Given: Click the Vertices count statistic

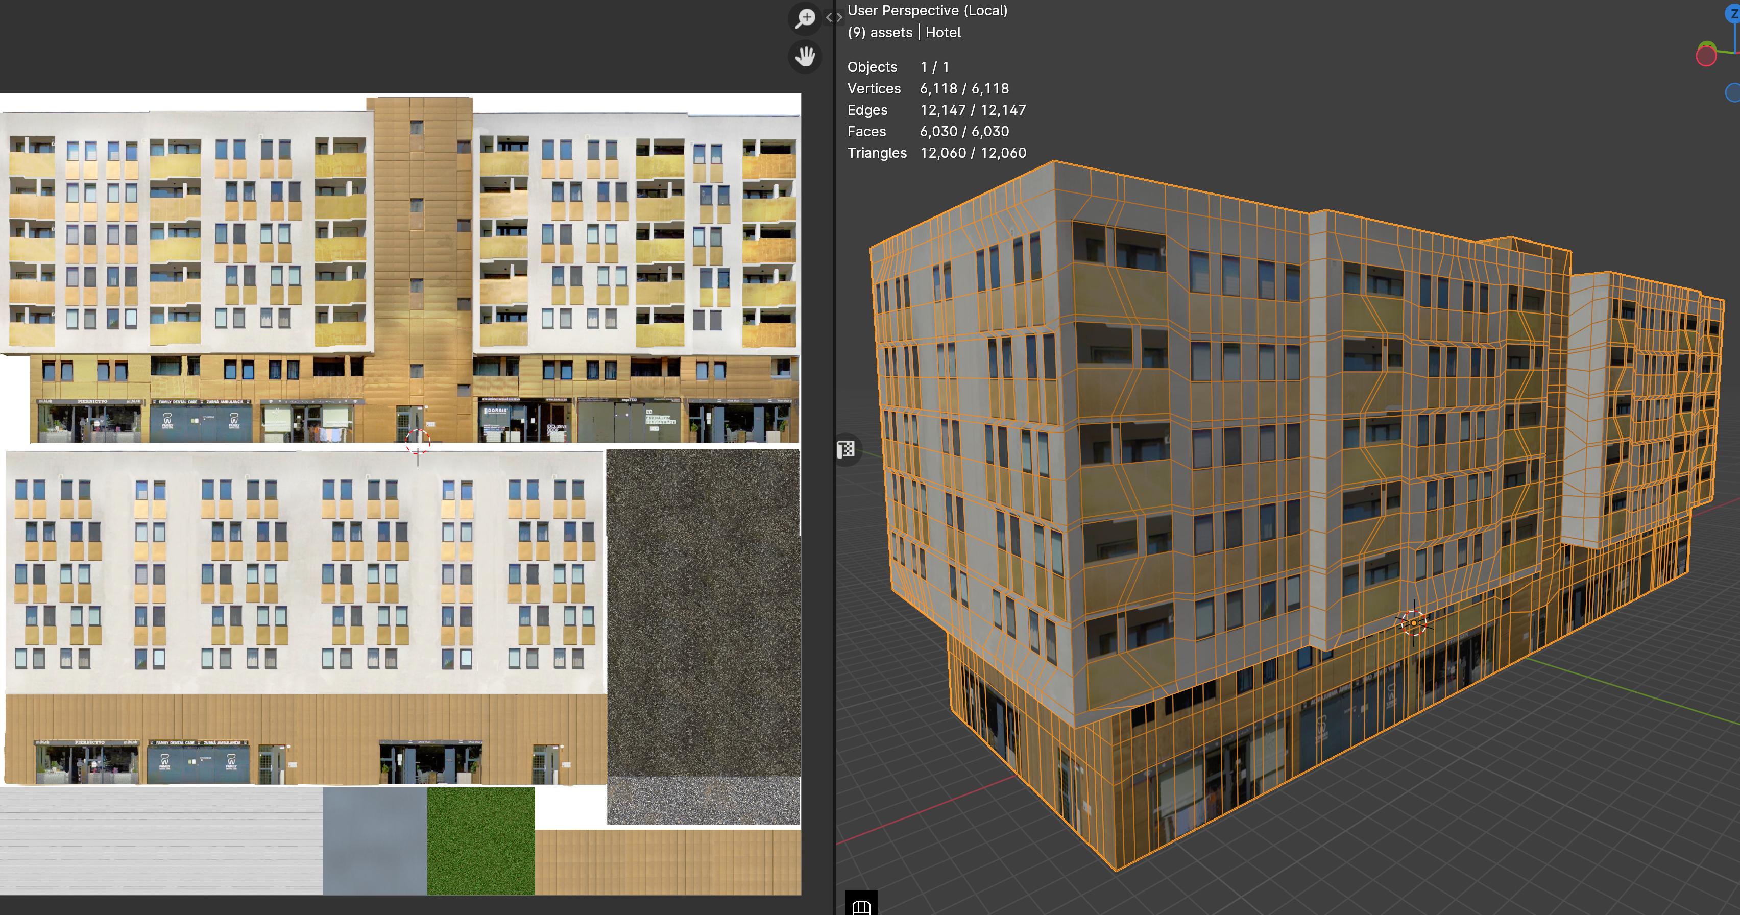Looking at the screenshot, I should [x=964, y=88].
